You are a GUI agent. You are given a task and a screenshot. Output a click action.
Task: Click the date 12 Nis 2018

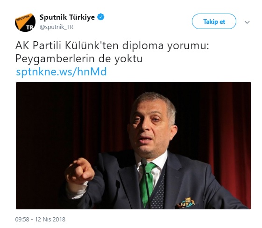(50, 219)
